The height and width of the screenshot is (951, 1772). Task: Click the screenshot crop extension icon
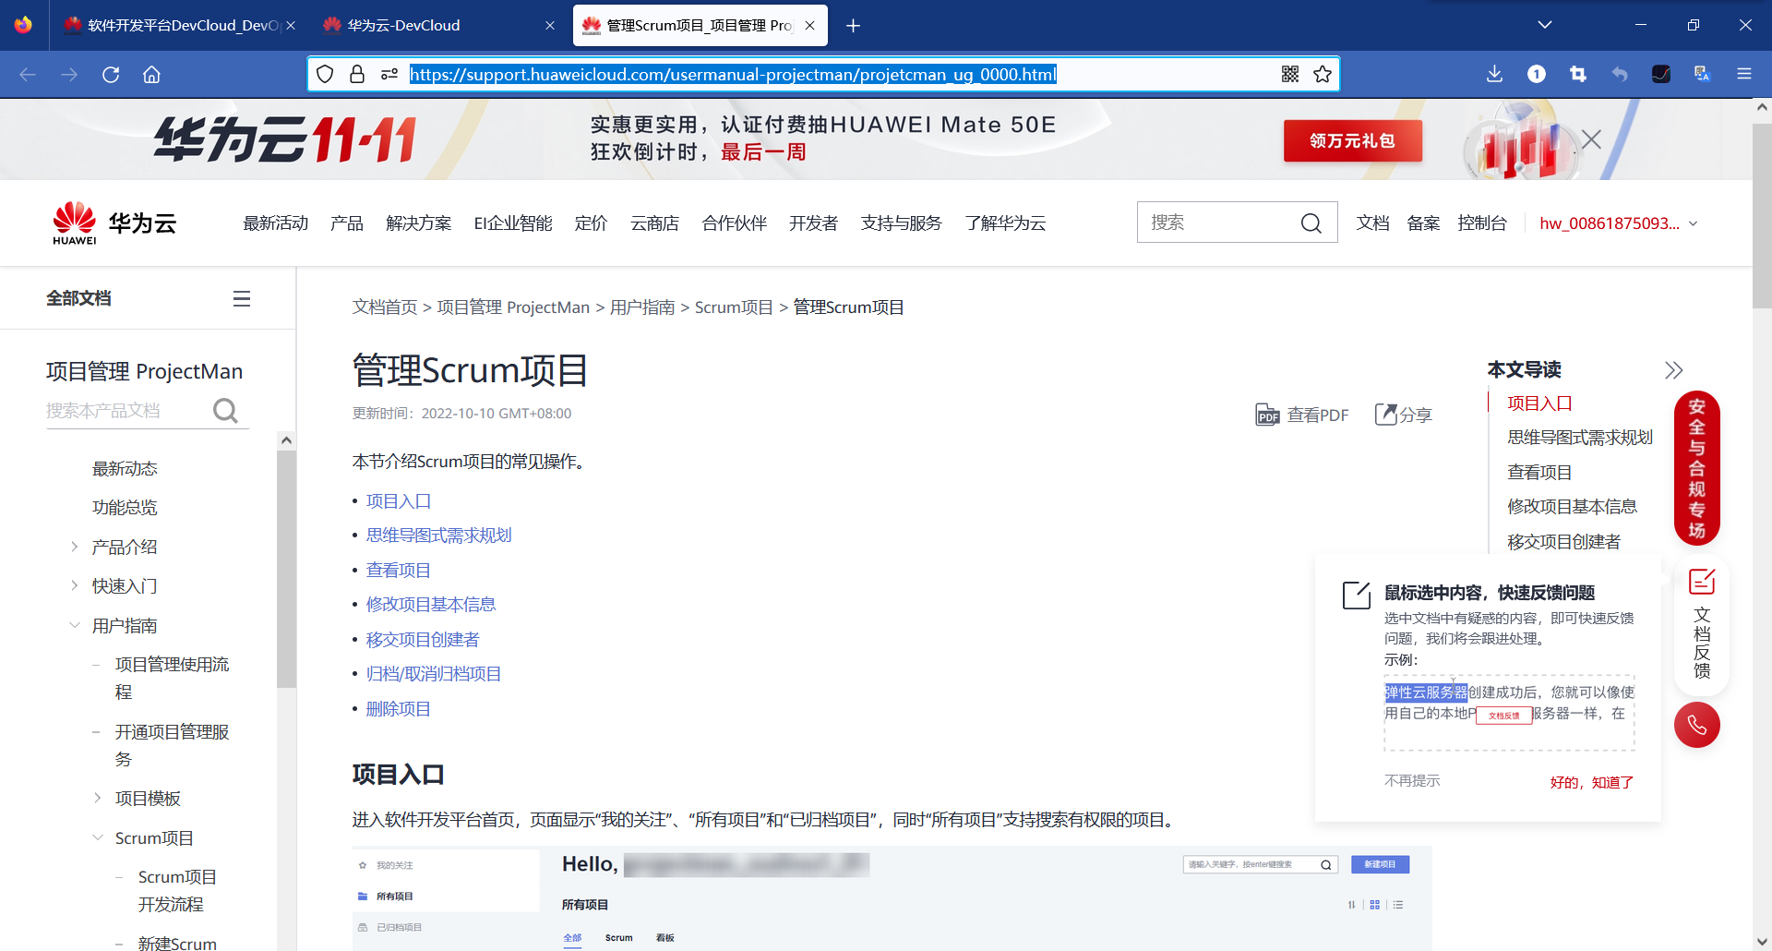click(1577, 74)
